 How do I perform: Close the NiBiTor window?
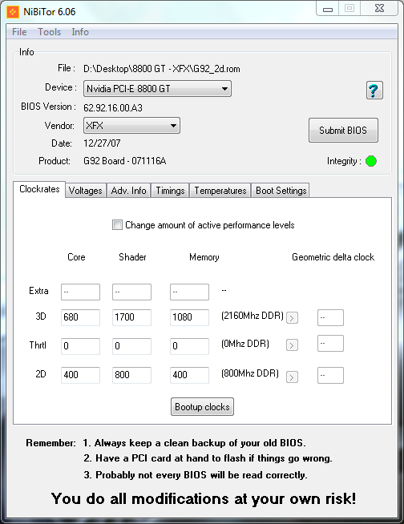[380, 8]
